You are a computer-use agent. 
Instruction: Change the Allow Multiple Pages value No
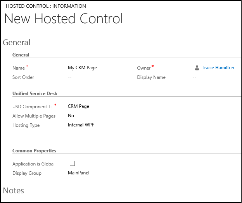(x=71, y=116)
